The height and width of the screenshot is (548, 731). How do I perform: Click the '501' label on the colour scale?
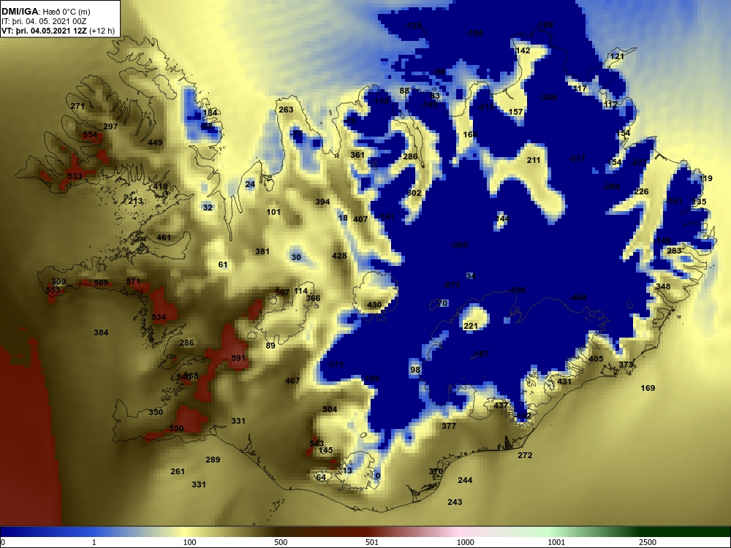coord(372,542)
